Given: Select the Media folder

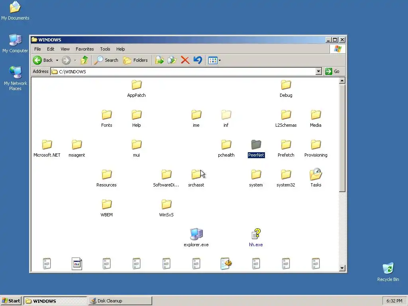Looking at the screenshot, I should [316, 118].
